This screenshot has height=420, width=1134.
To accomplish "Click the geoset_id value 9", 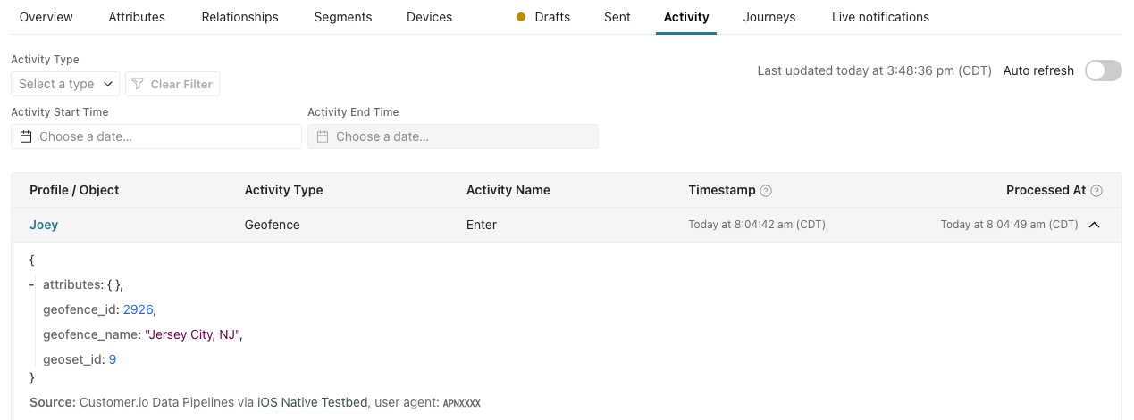I will 113,359.
